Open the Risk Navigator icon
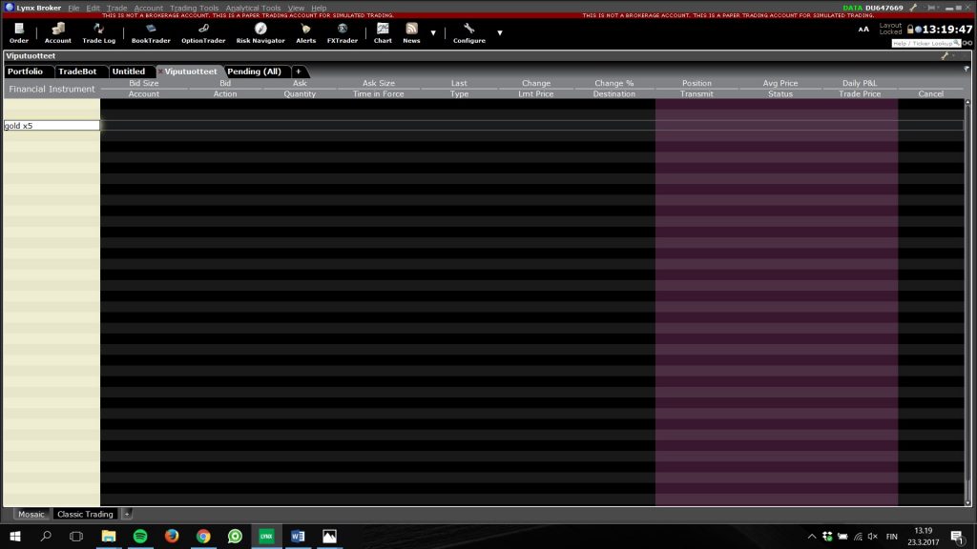 coord(260,33)
